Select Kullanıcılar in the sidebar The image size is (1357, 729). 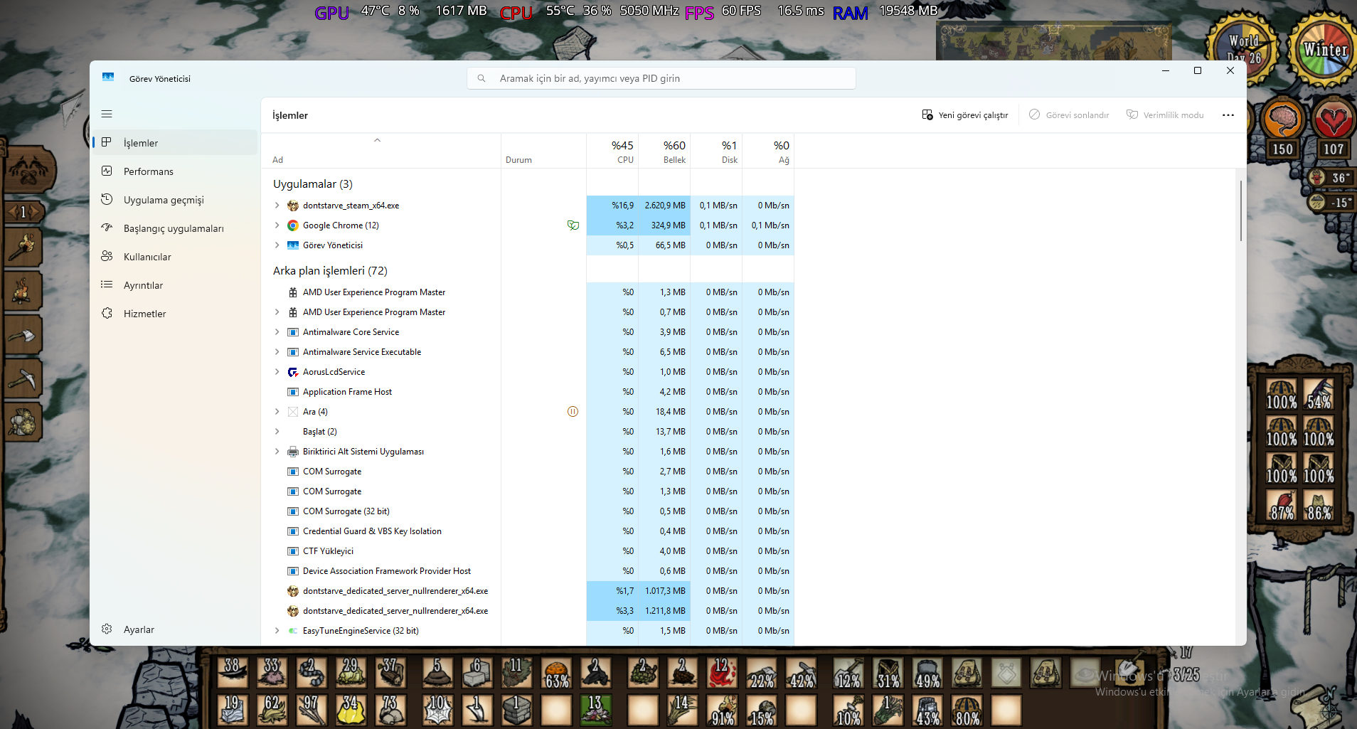175,257
